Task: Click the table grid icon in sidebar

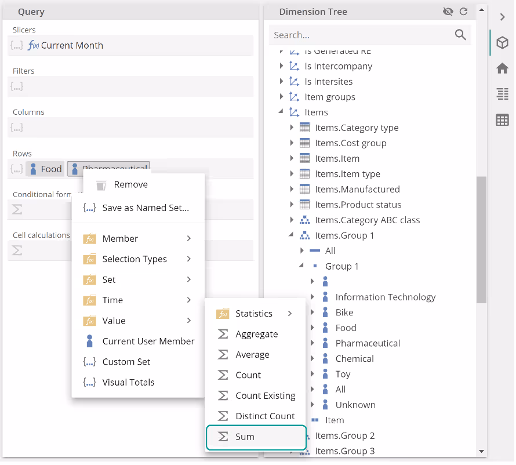Action: coord(502,120)
